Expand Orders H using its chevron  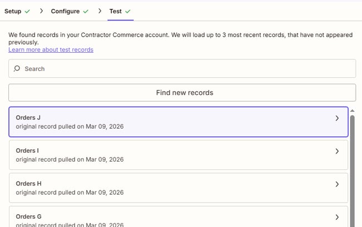[337, 184]
